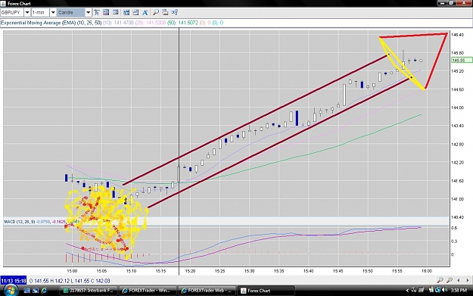Click the MACD (12, 26, 9) indicator label
Image resolution: width=473 pixels, height=296 pixels.
click(x=20, y=222)
